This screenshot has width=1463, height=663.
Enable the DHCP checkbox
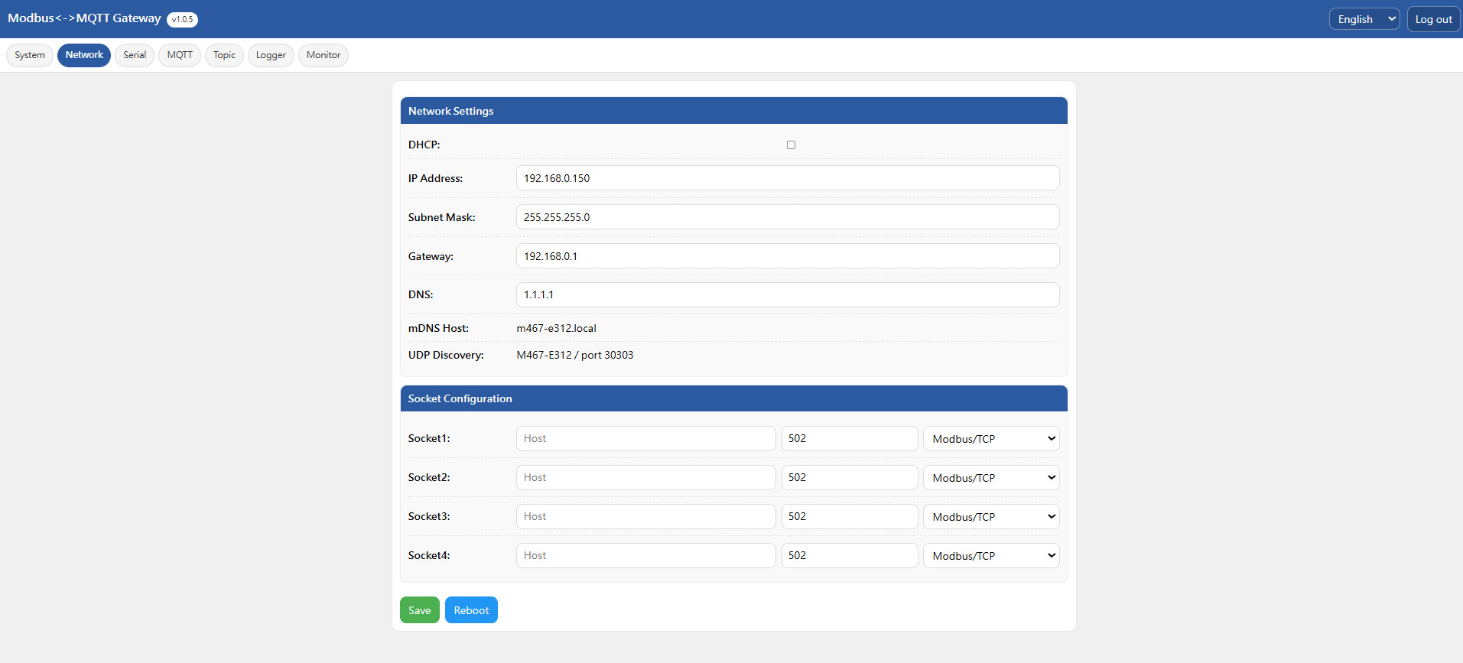[x=791, y=145]
